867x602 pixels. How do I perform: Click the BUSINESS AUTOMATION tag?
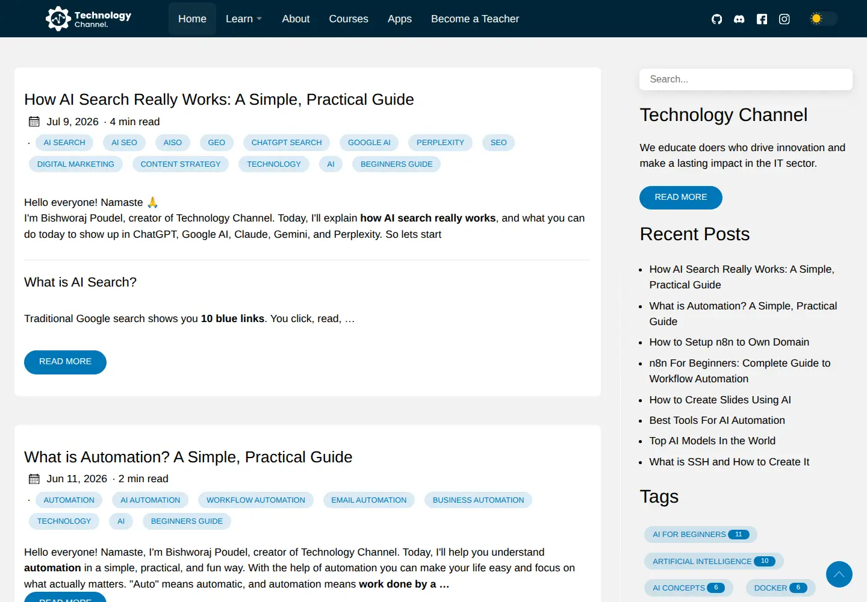click(479, 500)
